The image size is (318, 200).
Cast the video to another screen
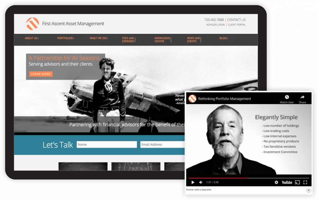tap(297, 183)
